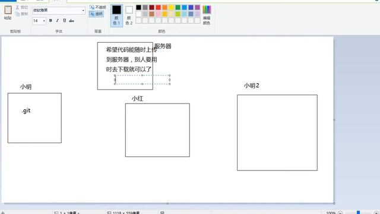
Task: Click the Cut (剪切) scissors button
Action: click(22, 8)
